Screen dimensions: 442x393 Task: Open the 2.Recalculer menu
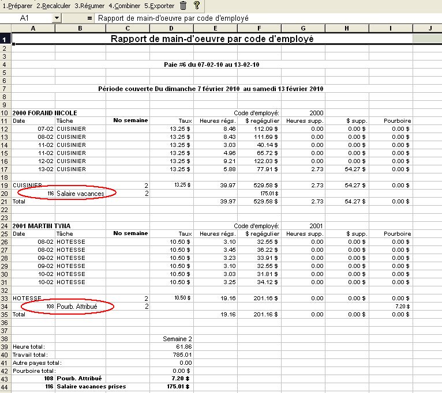click(x=54, y=6)
